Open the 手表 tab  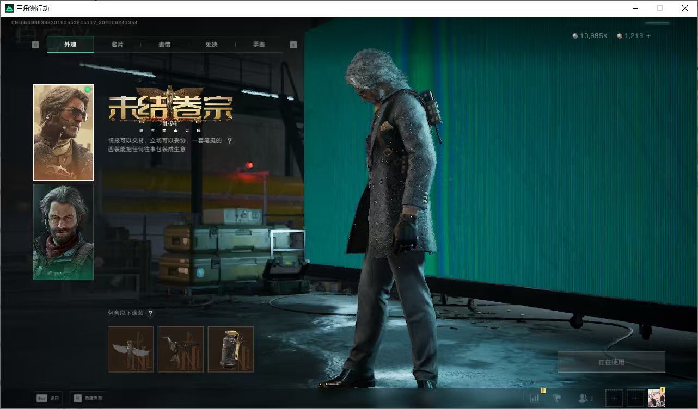tap(259, 45)
